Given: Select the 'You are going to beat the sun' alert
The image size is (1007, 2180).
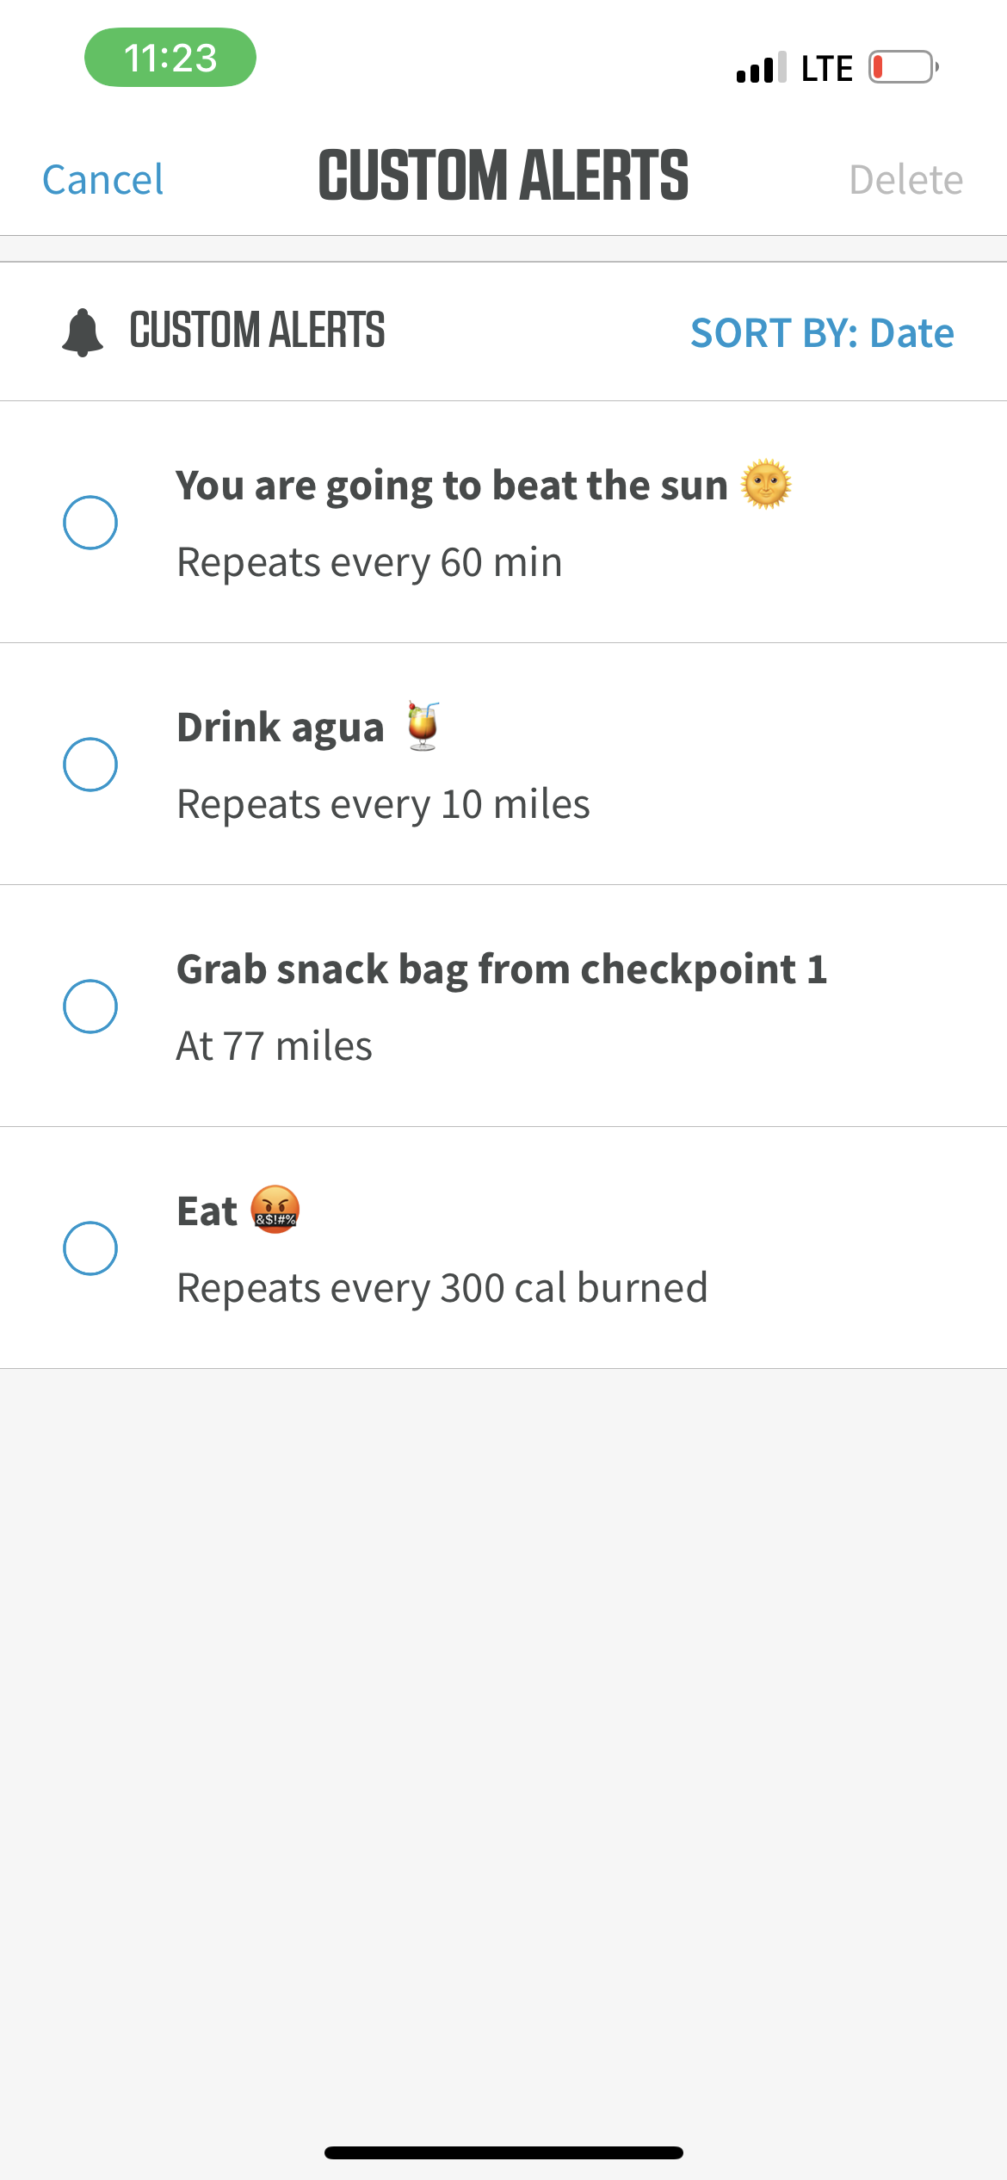Looking at the screenshot, I should point(90,523).
